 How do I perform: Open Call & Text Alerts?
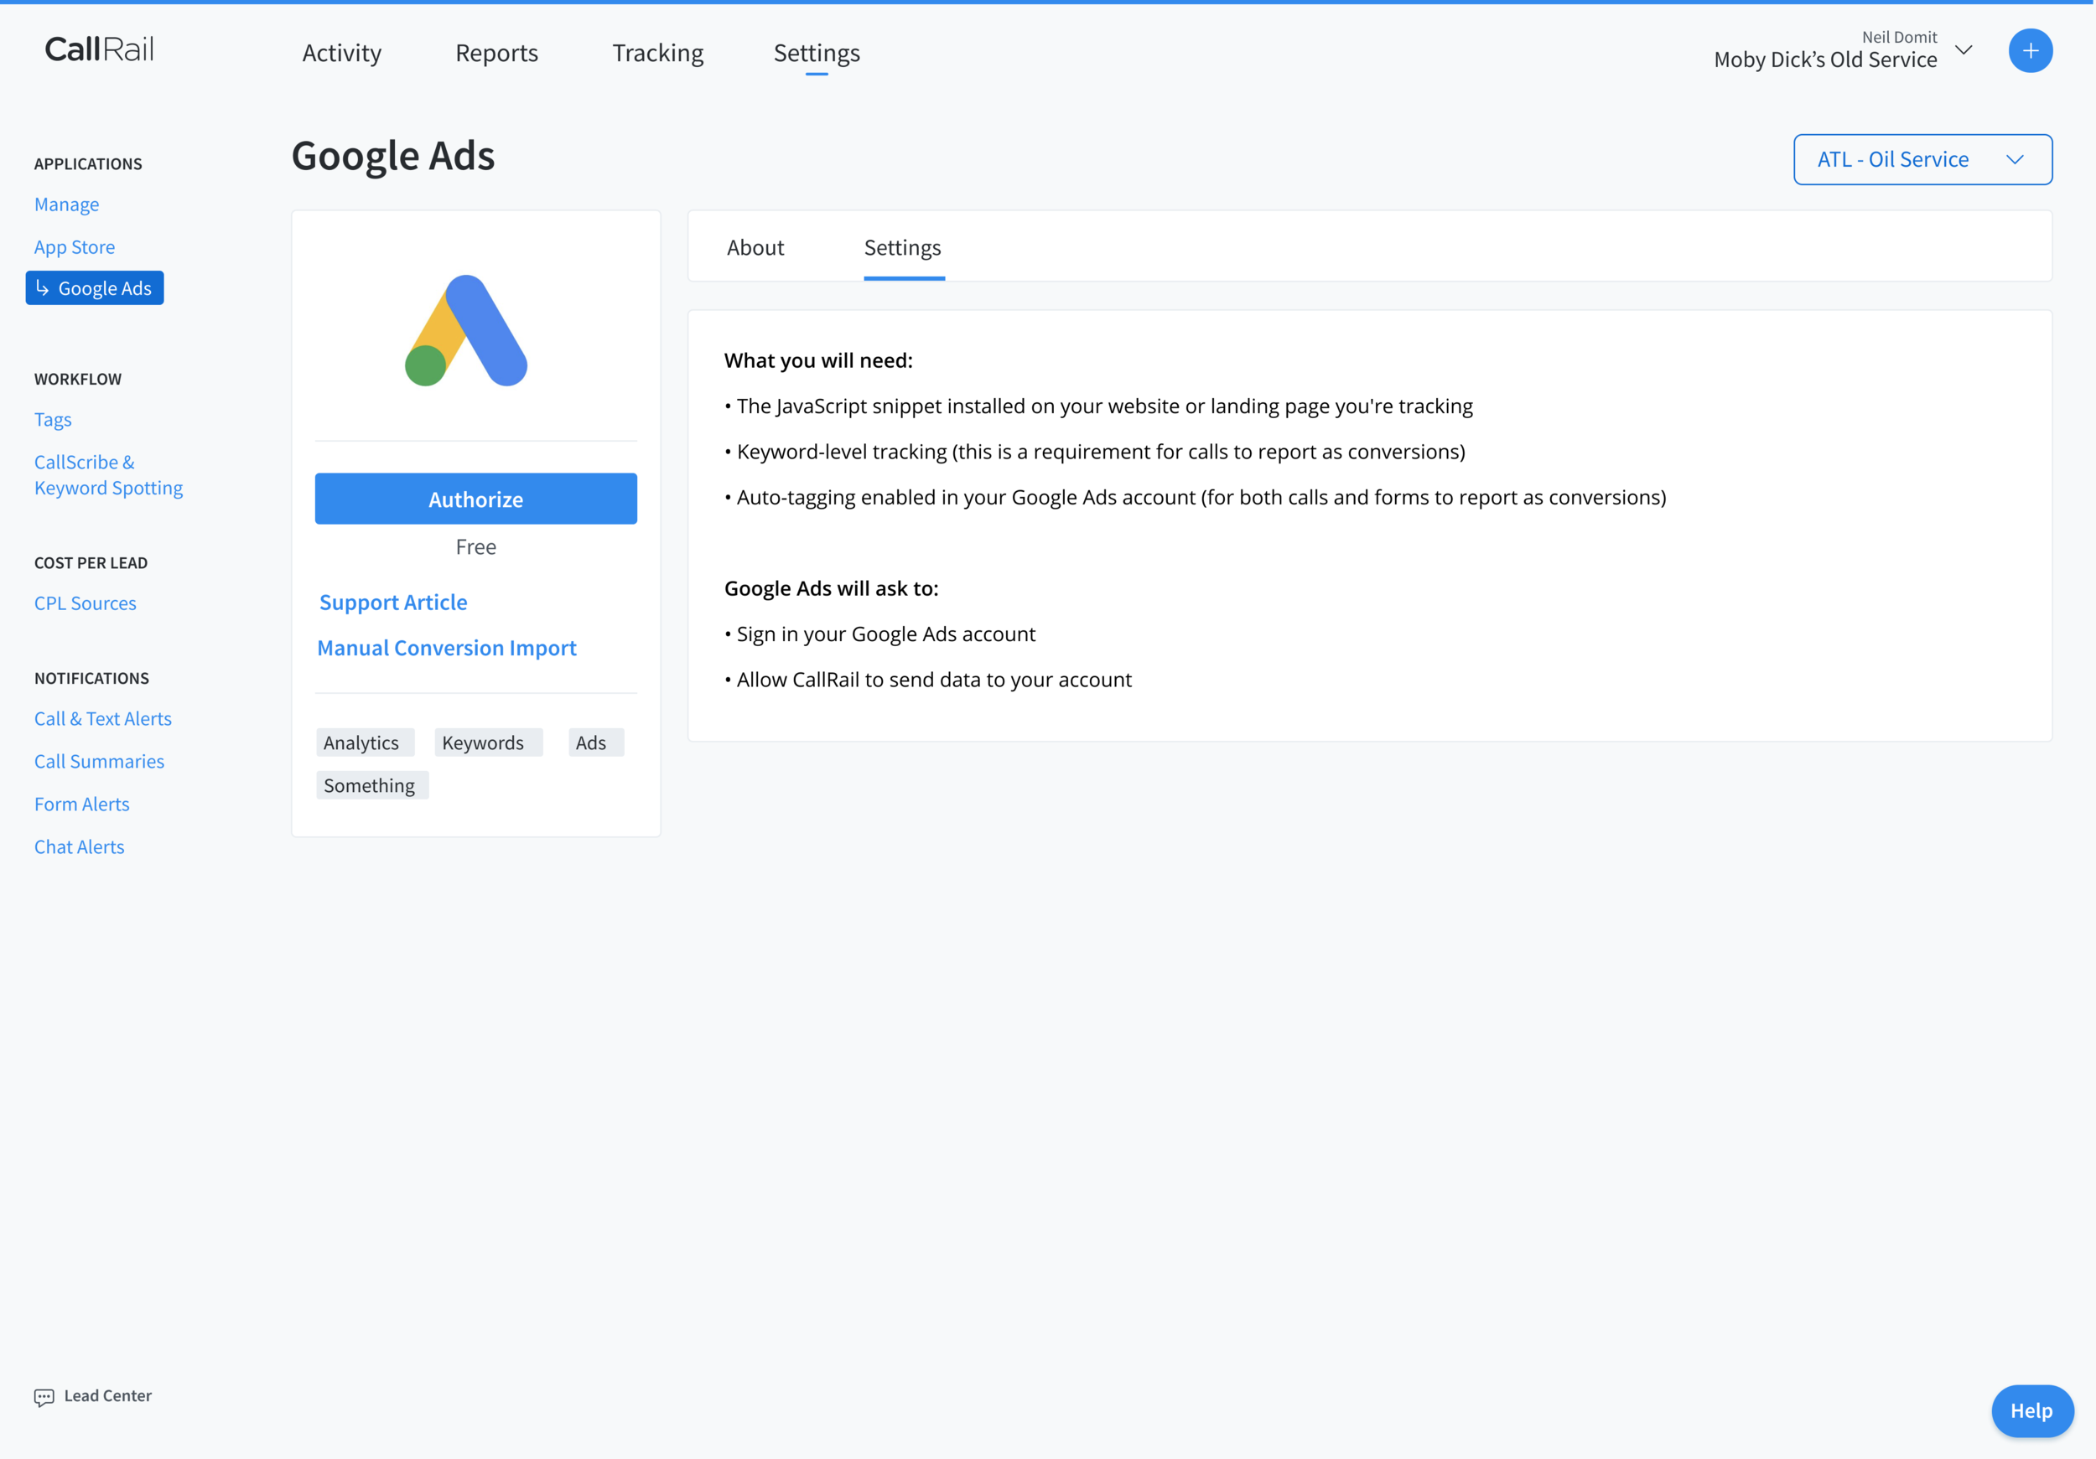pyautogui.click(x=103, y=719)
